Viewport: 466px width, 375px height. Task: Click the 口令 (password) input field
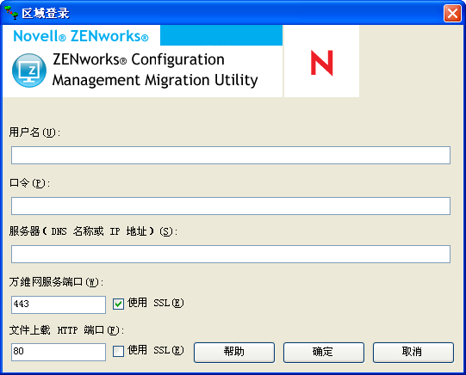tap(231, 206)
